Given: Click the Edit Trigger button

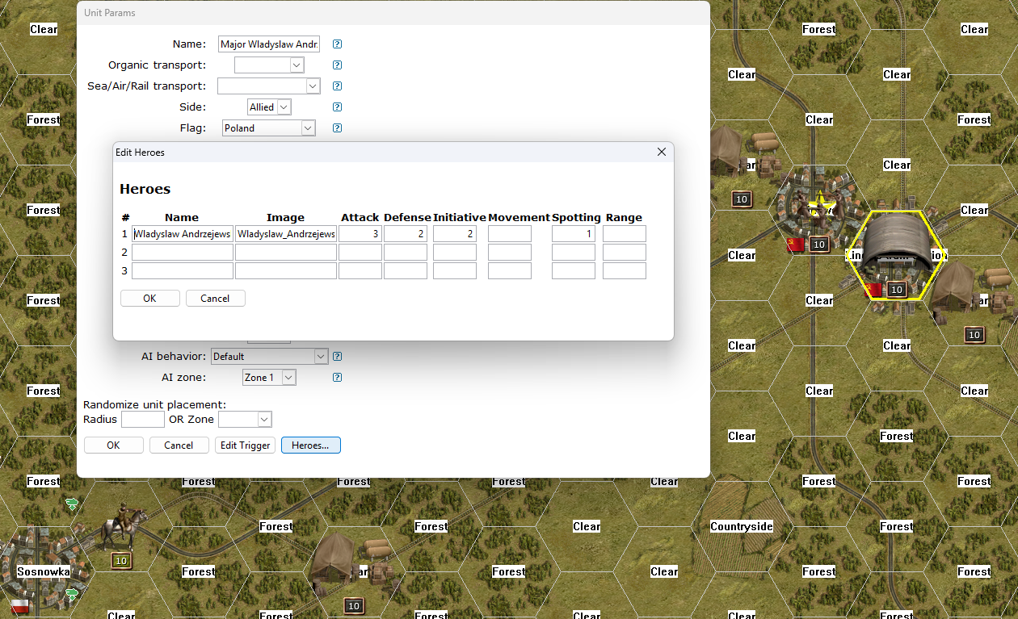Looking at the screenshot, I should coord(245,445).
